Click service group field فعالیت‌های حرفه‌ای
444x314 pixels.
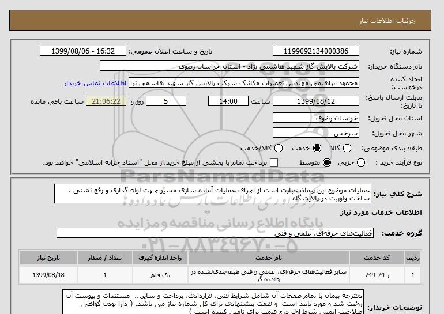pyautogui.click(x=215, y=233)
